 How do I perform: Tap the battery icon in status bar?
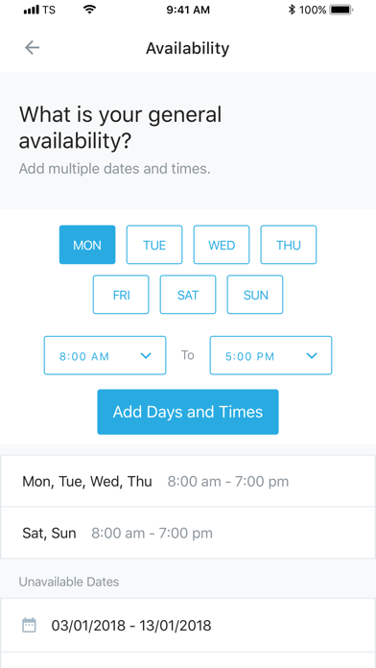click(341, 10)
